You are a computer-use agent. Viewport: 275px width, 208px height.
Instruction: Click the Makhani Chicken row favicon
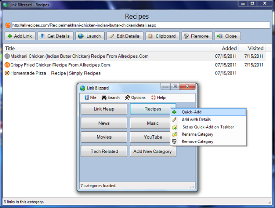pos(7,56)
